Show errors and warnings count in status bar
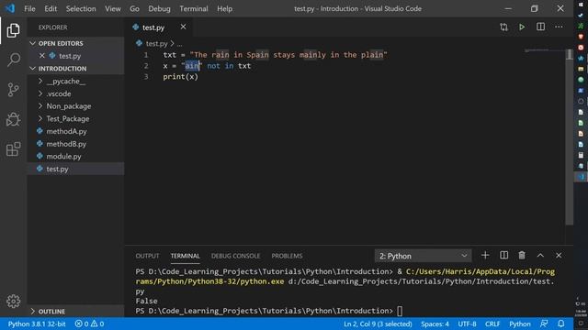Screen dimensions: 588x330 point(89,324)
